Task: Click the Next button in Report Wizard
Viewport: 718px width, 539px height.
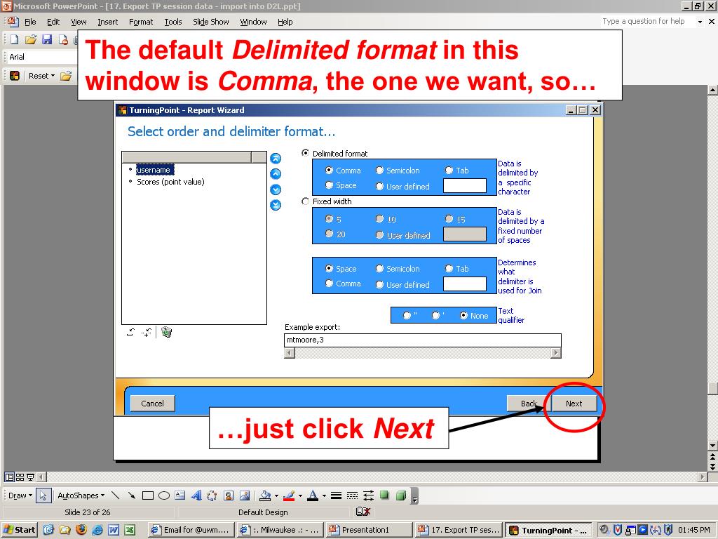Action: point(574,404)
